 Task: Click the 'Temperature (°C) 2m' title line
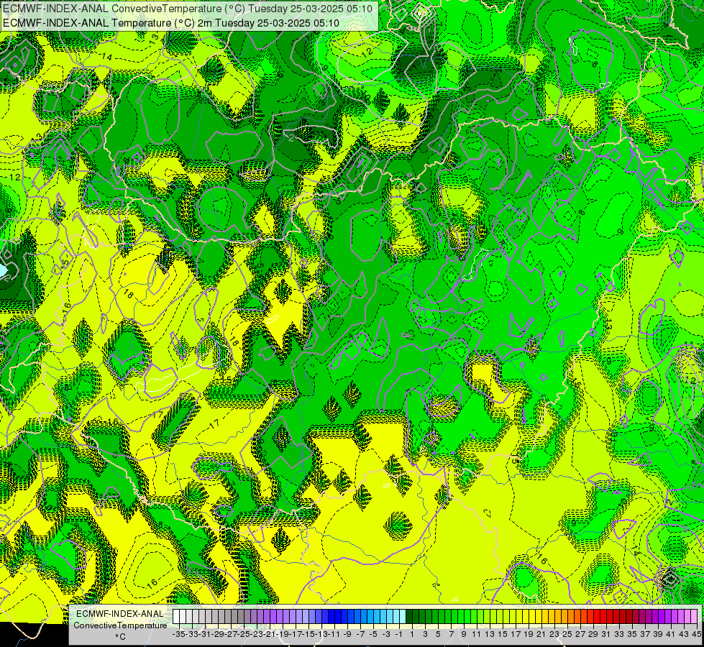pos(171,23)
